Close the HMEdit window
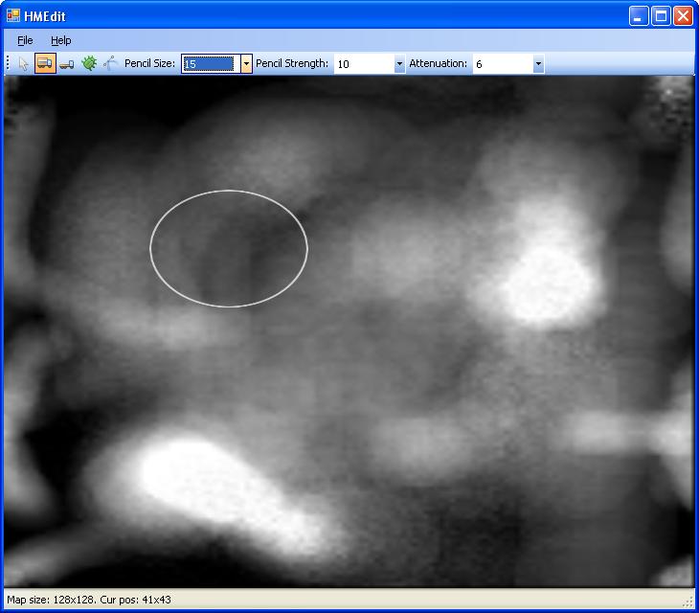699x613 pixels. [683, 16]
